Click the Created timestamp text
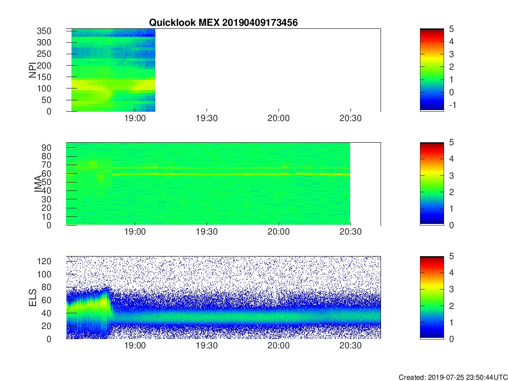Screen dimensions: 508x381 [x=453, y=377]
